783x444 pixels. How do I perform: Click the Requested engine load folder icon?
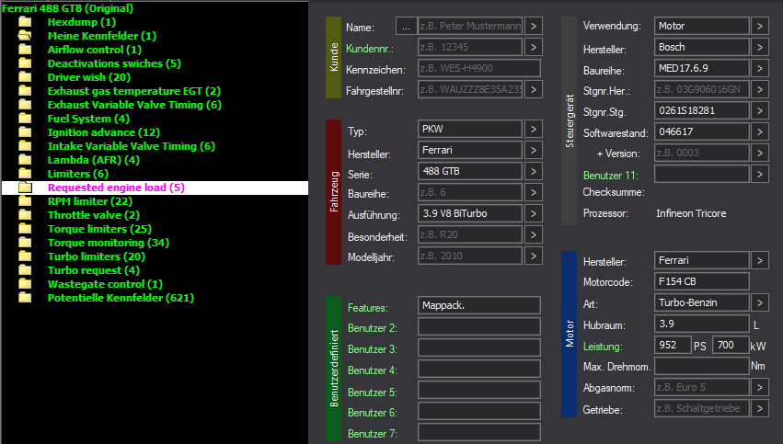coord(25,188)
